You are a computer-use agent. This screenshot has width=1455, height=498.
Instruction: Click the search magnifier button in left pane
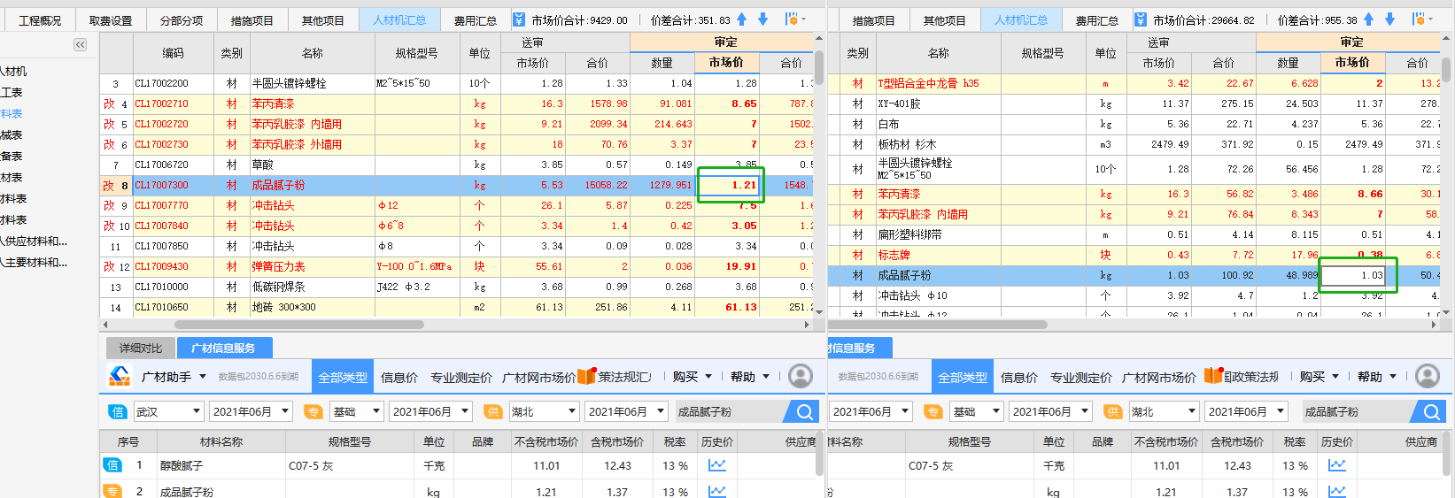tap(804, 411)
